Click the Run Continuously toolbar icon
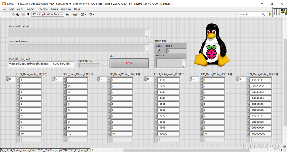The height and width of the screenshot is (152, 287). point(18,14)
